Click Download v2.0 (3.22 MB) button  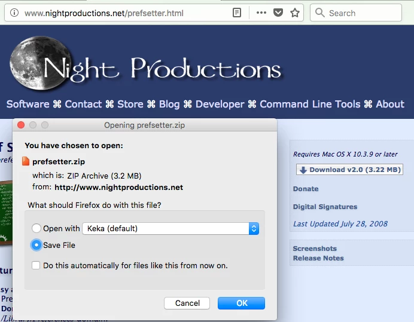[349, 170]
